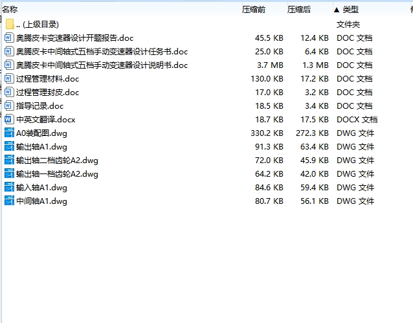
Task: Toggle the sort arrow next to 类型
Action: point(337,10)
